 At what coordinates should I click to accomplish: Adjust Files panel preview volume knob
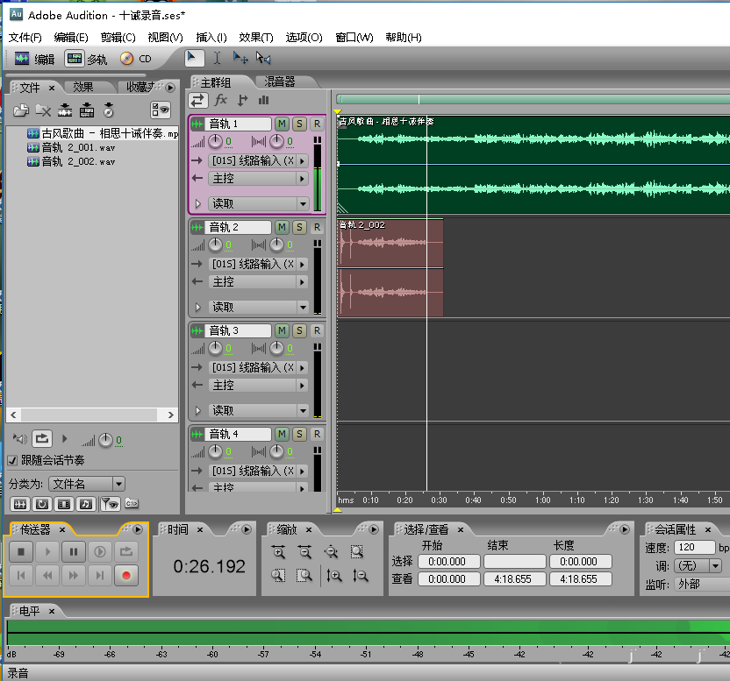tap(105, 440)
